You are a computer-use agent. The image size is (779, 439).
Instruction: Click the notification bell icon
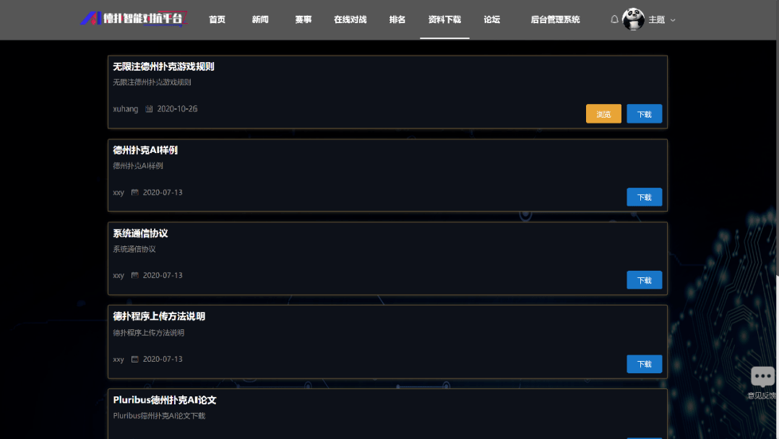point(614,19)
